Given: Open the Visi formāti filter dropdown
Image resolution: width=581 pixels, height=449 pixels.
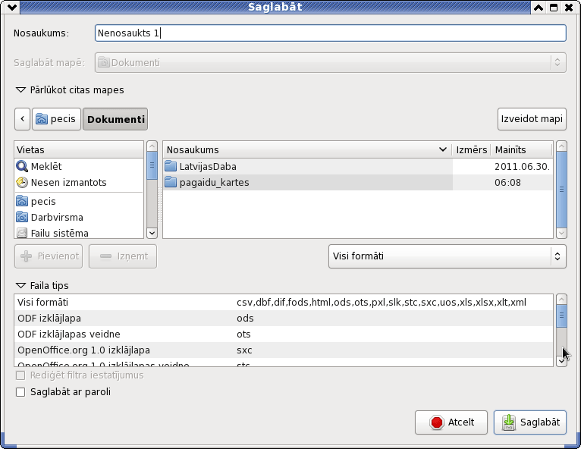Looking at the screenshot, I should [x=448, y=256].
